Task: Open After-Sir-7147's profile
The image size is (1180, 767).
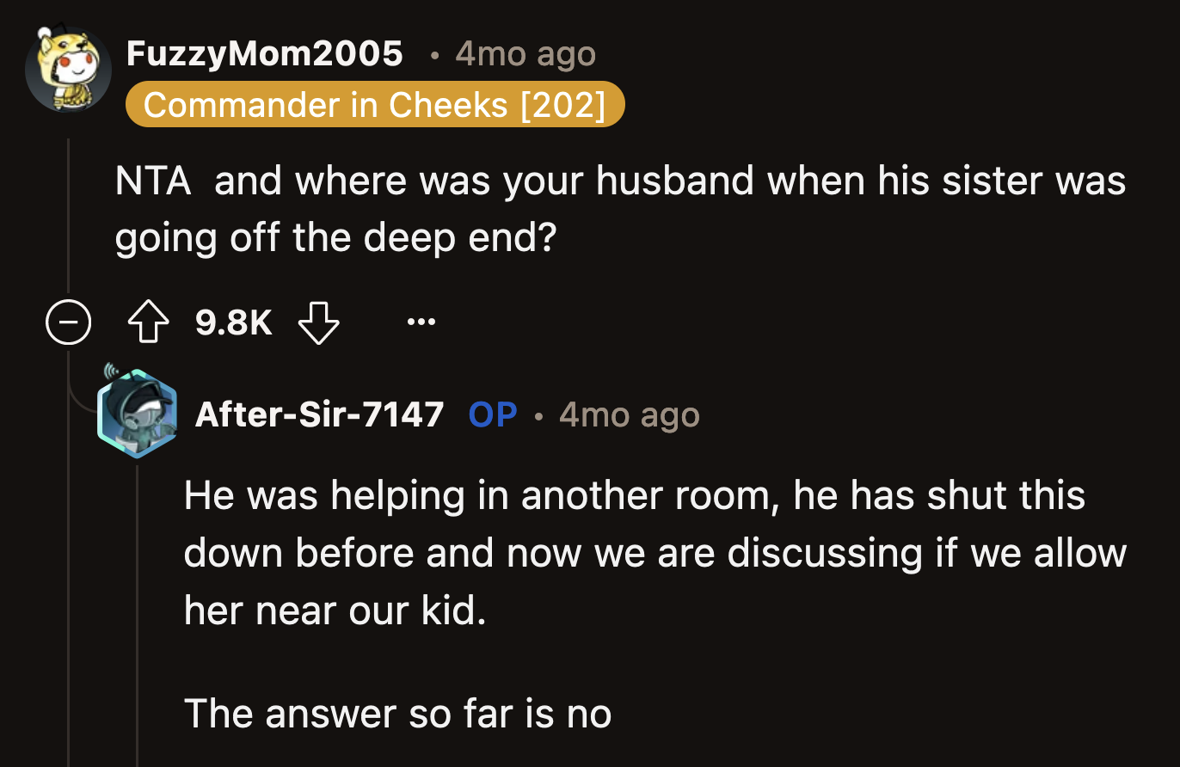Action: click(319, 414)
